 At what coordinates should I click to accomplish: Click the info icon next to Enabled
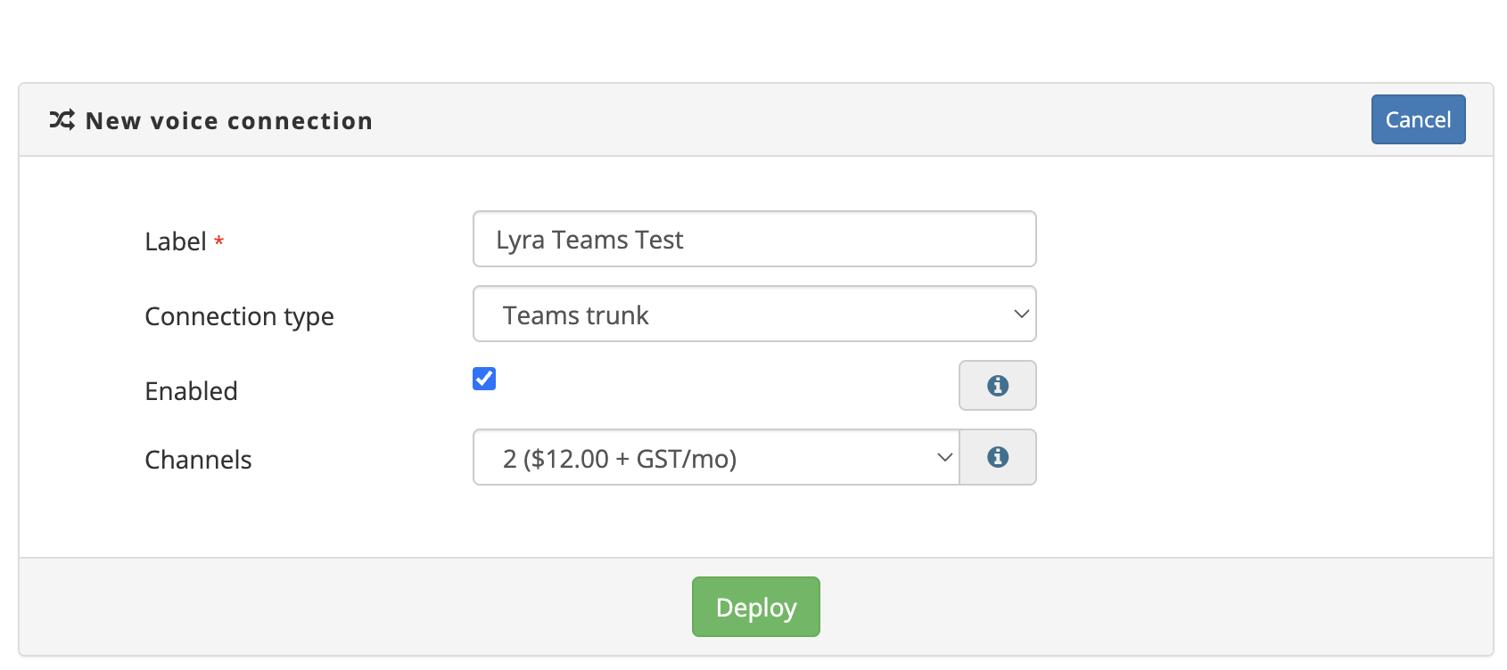[x=997, y=386]
